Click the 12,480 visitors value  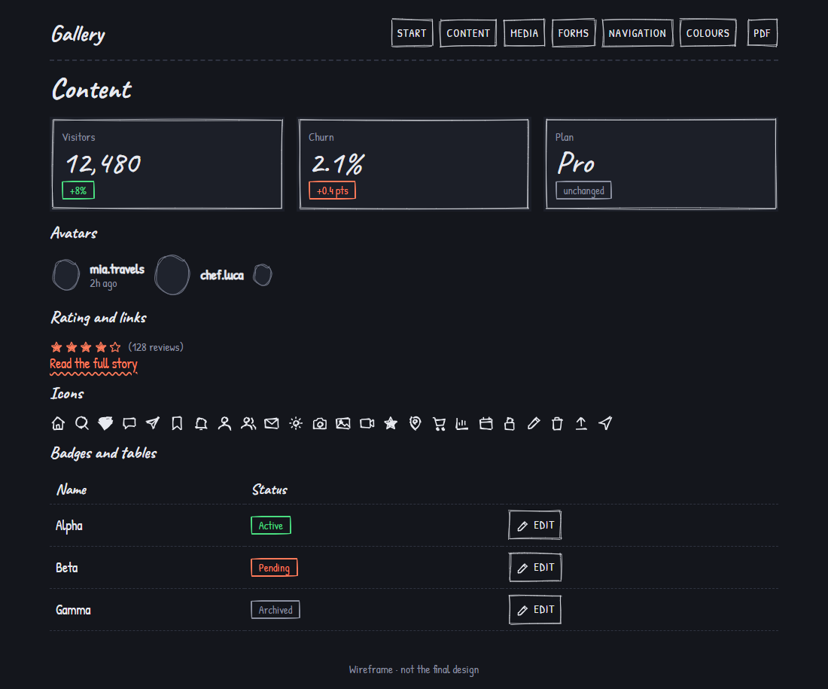(104, 164)
